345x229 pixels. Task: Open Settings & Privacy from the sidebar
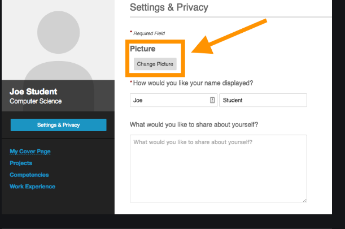coord(58,125)
